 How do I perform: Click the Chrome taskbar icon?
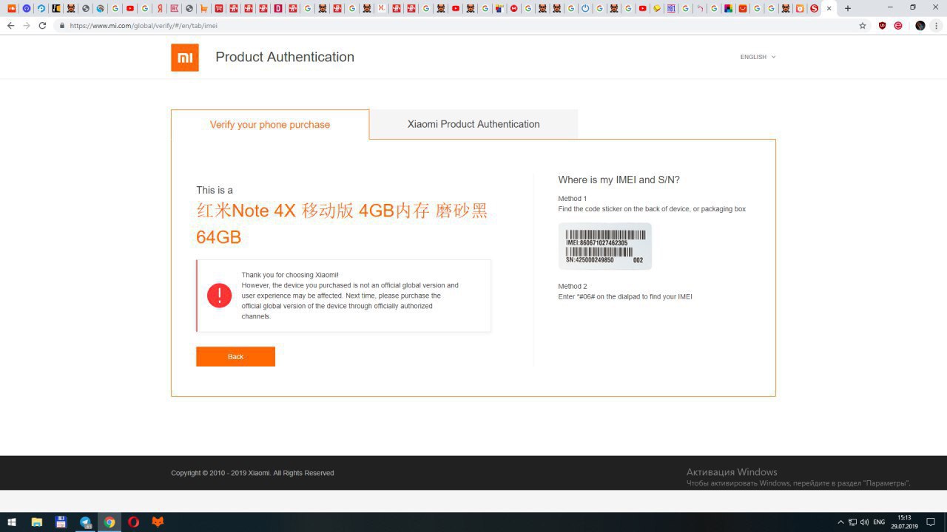coord(109,522)
